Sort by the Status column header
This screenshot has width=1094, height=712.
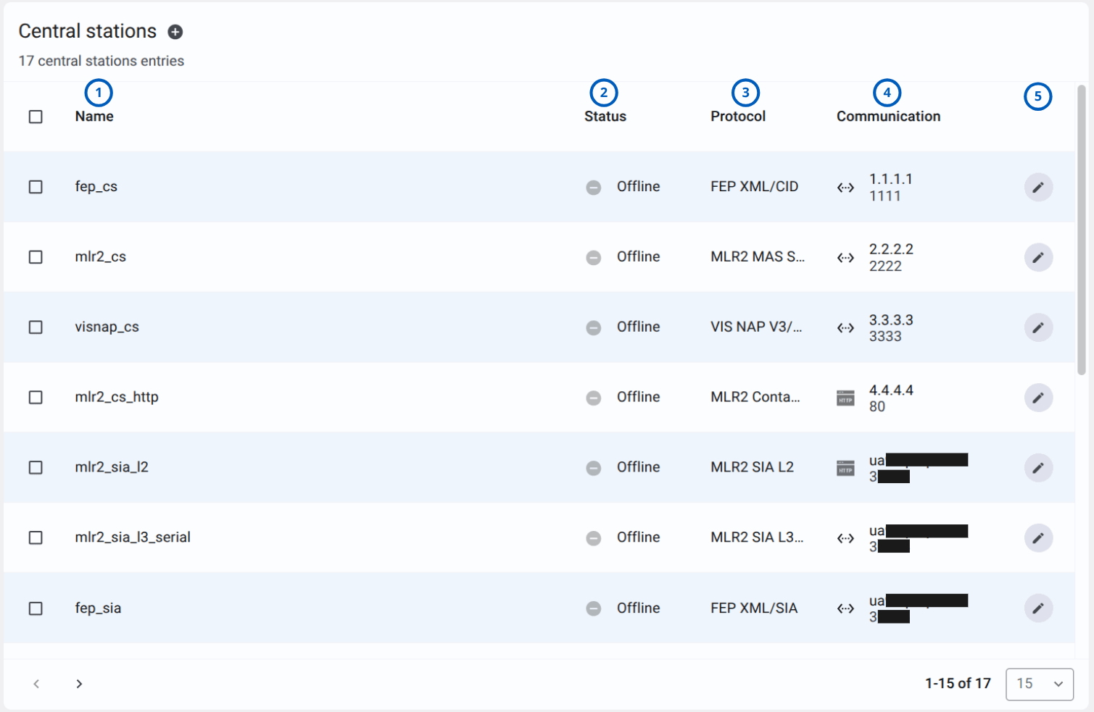point(605,117)
